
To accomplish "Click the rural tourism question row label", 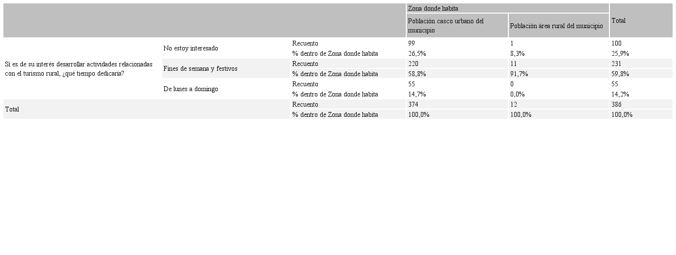I will (79, 68).
